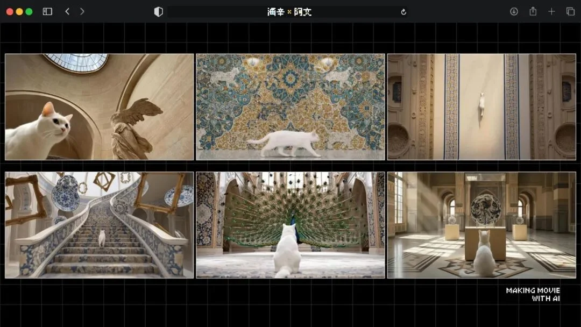Image resolution: width=581 pixels, height=327 pixels.
Task: Open the cat climbing ornate wall image
Action: pyautogui.click(x=481, y=106)
